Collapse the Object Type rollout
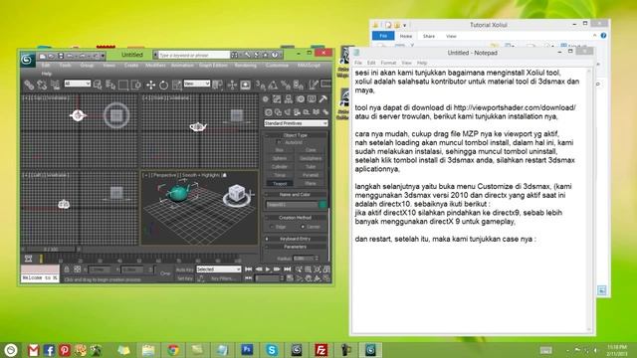Viewport: 637px width, 358px height. tap(296, 135)
